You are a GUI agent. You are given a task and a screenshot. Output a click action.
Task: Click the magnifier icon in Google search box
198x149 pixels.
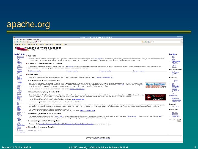[x=182, y=42]
